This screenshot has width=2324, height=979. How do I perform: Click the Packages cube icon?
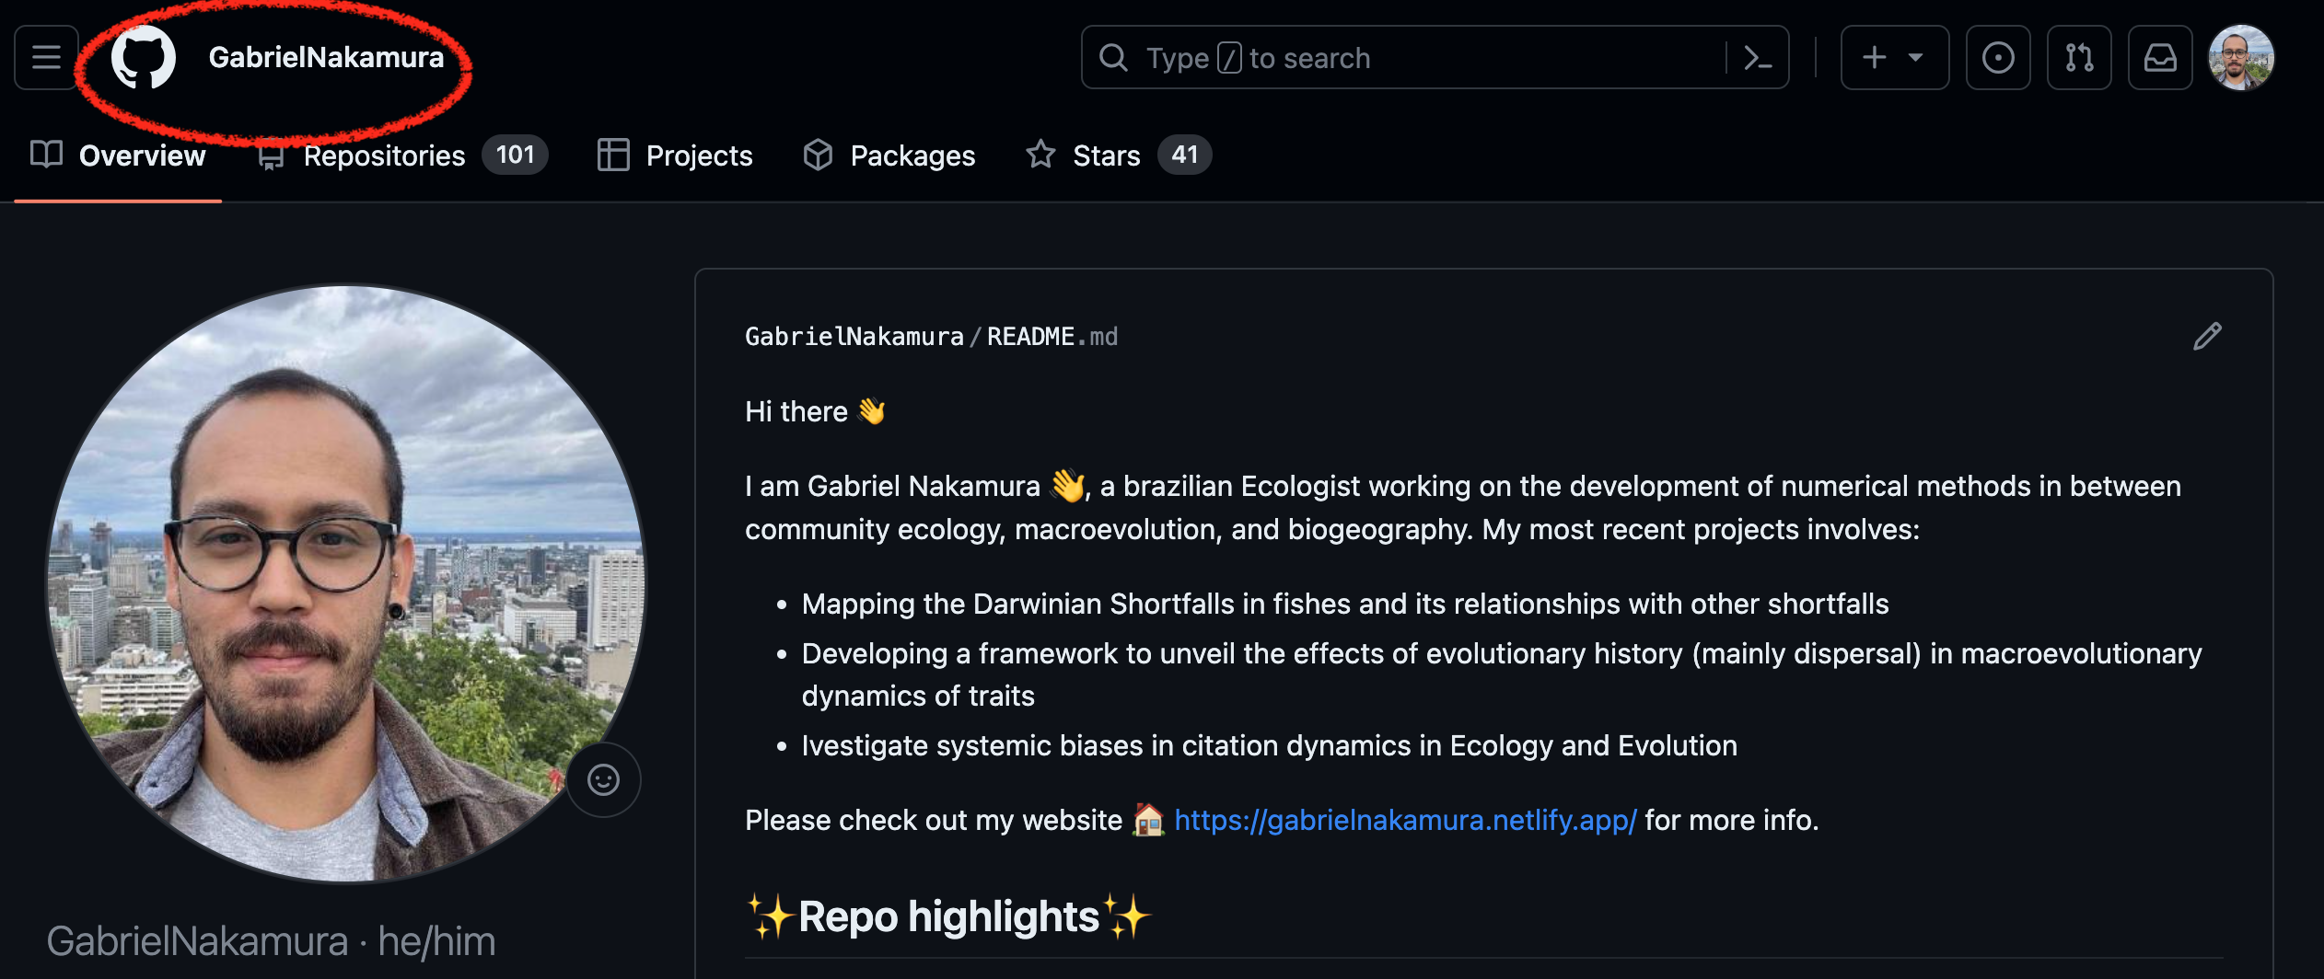click(818, 155)
